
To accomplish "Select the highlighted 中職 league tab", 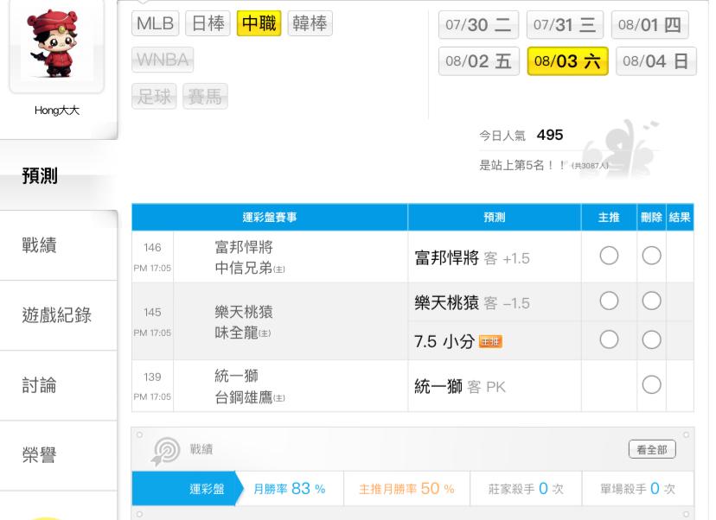I will pos(259,23).
